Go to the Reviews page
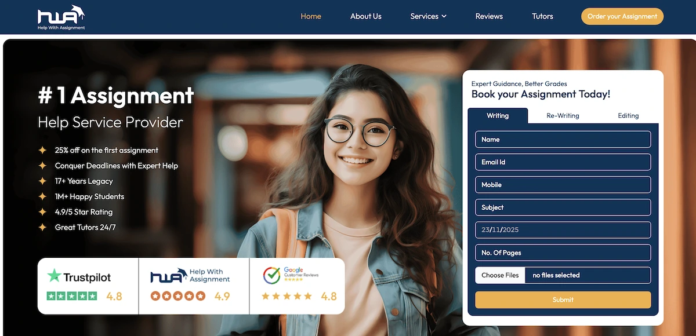 click(489, 16)
